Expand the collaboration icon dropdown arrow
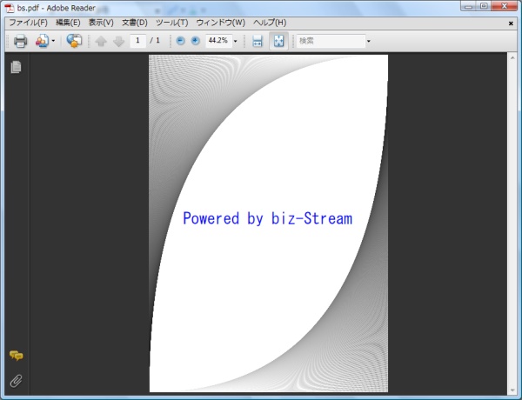522x400 pixels. (x=53, y=41)
